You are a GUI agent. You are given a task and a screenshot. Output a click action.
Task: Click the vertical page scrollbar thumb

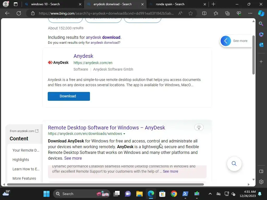[253, 55]
